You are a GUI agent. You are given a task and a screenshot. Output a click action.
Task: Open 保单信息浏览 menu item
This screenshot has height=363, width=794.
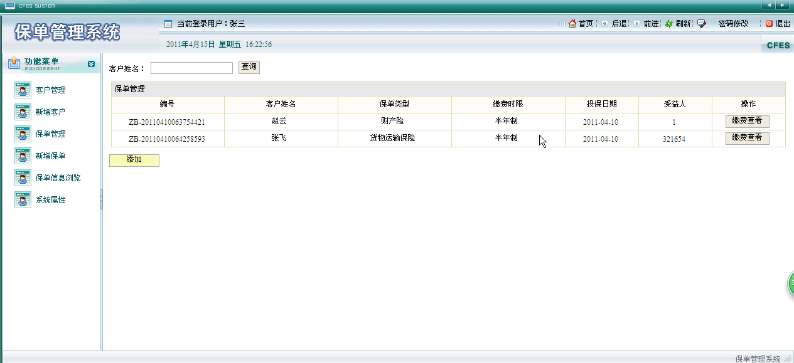click(x=58, y=178)
